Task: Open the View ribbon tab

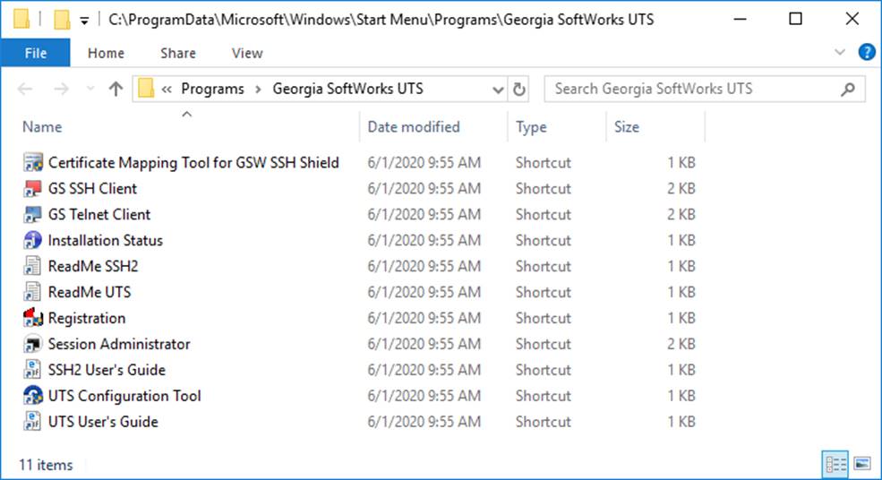Action: pos(247,53)
